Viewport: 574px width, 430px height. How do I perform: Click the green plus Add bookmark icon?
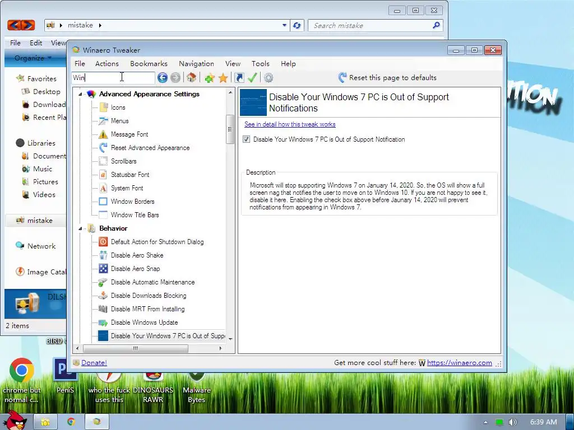pyautogui.click(x=210, y=77)
